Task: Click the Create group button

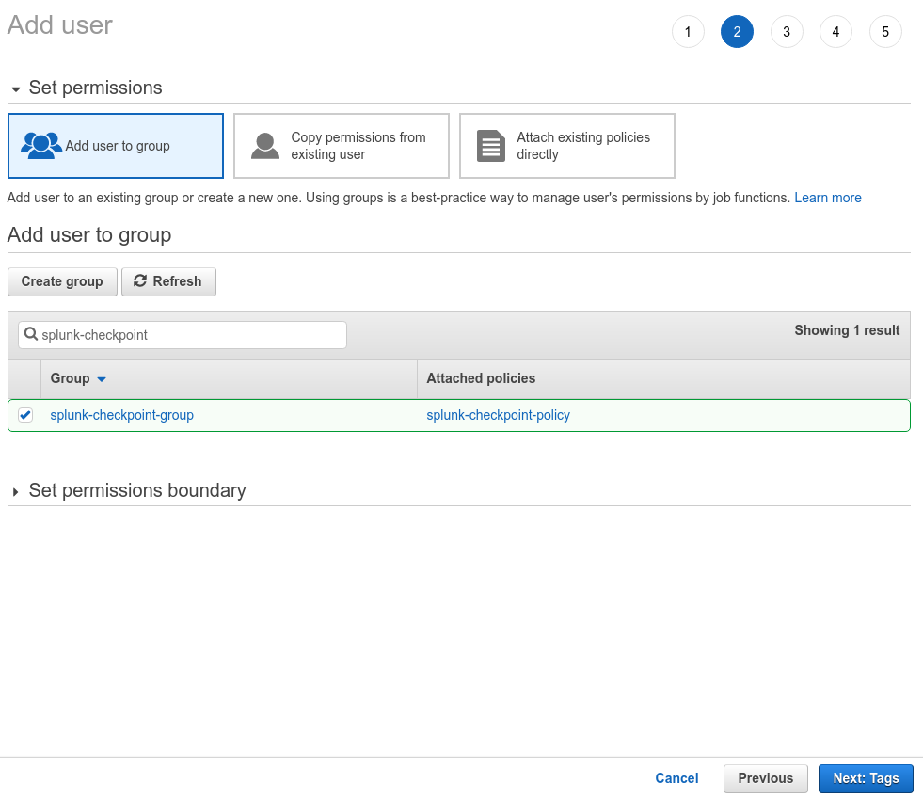Action: pos(62,281)
